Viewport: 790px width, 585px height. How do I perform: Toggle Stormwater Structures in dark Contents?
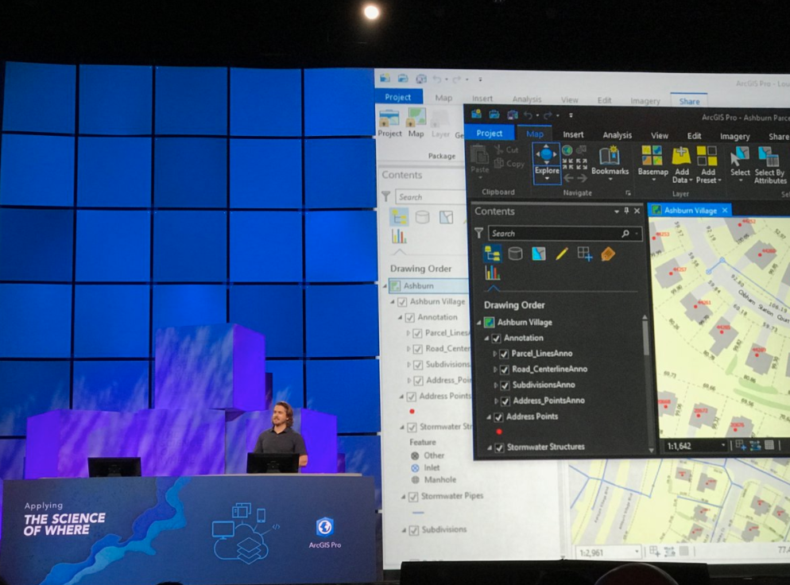coord(499,447)
